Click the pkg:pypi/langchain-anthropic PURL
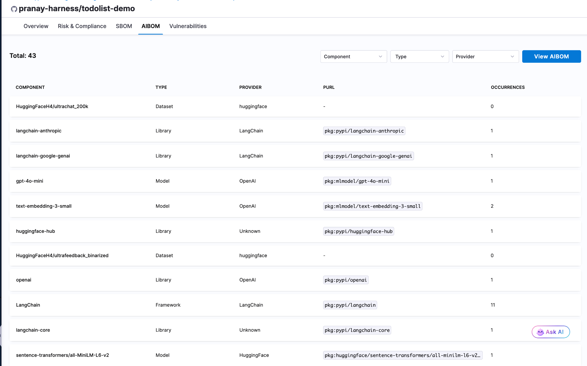Viewport: 587px width, 366px height. pyautogui.click(x=364, y=131)
